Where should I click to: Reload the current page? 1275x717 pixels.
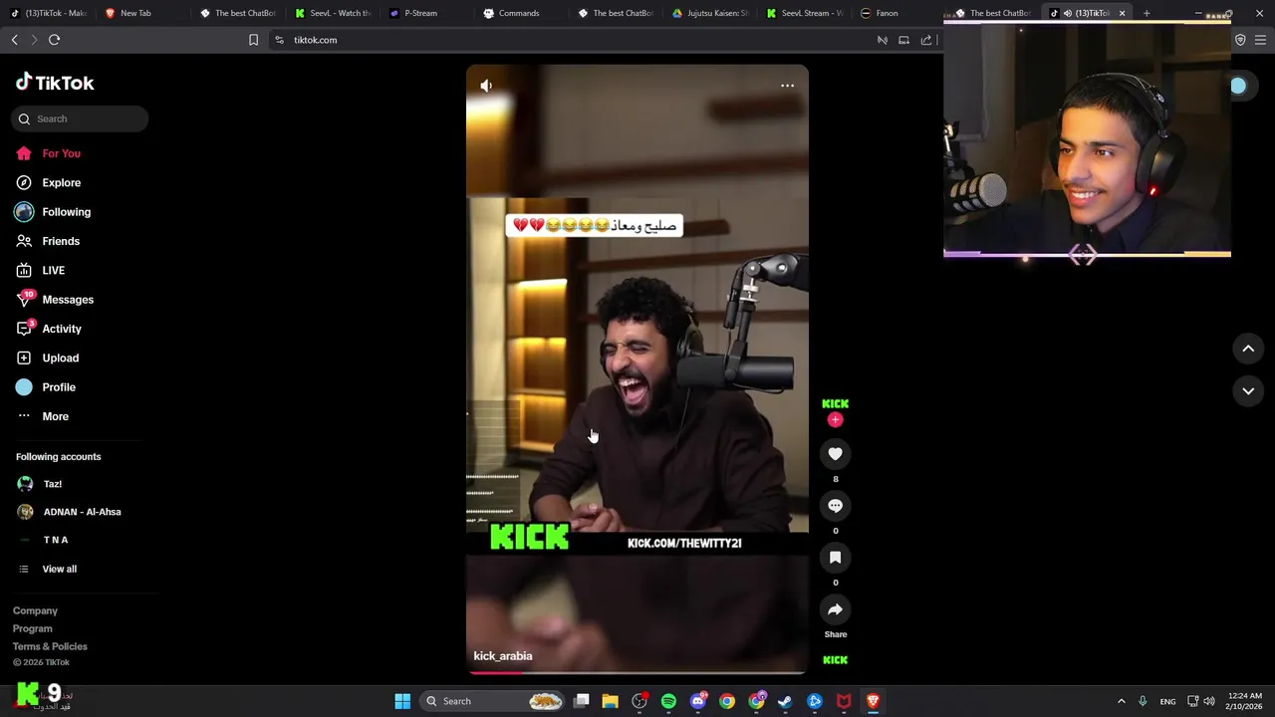54,40
